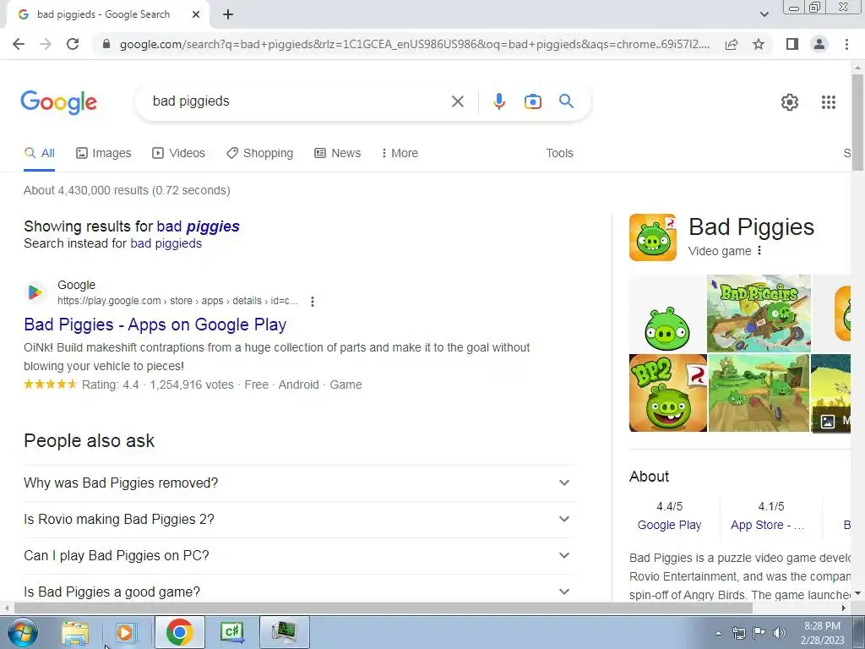This screenshot has height=649, width=865.
Task: Clear the search box with X icon
Action: click(x=457, y=101)
